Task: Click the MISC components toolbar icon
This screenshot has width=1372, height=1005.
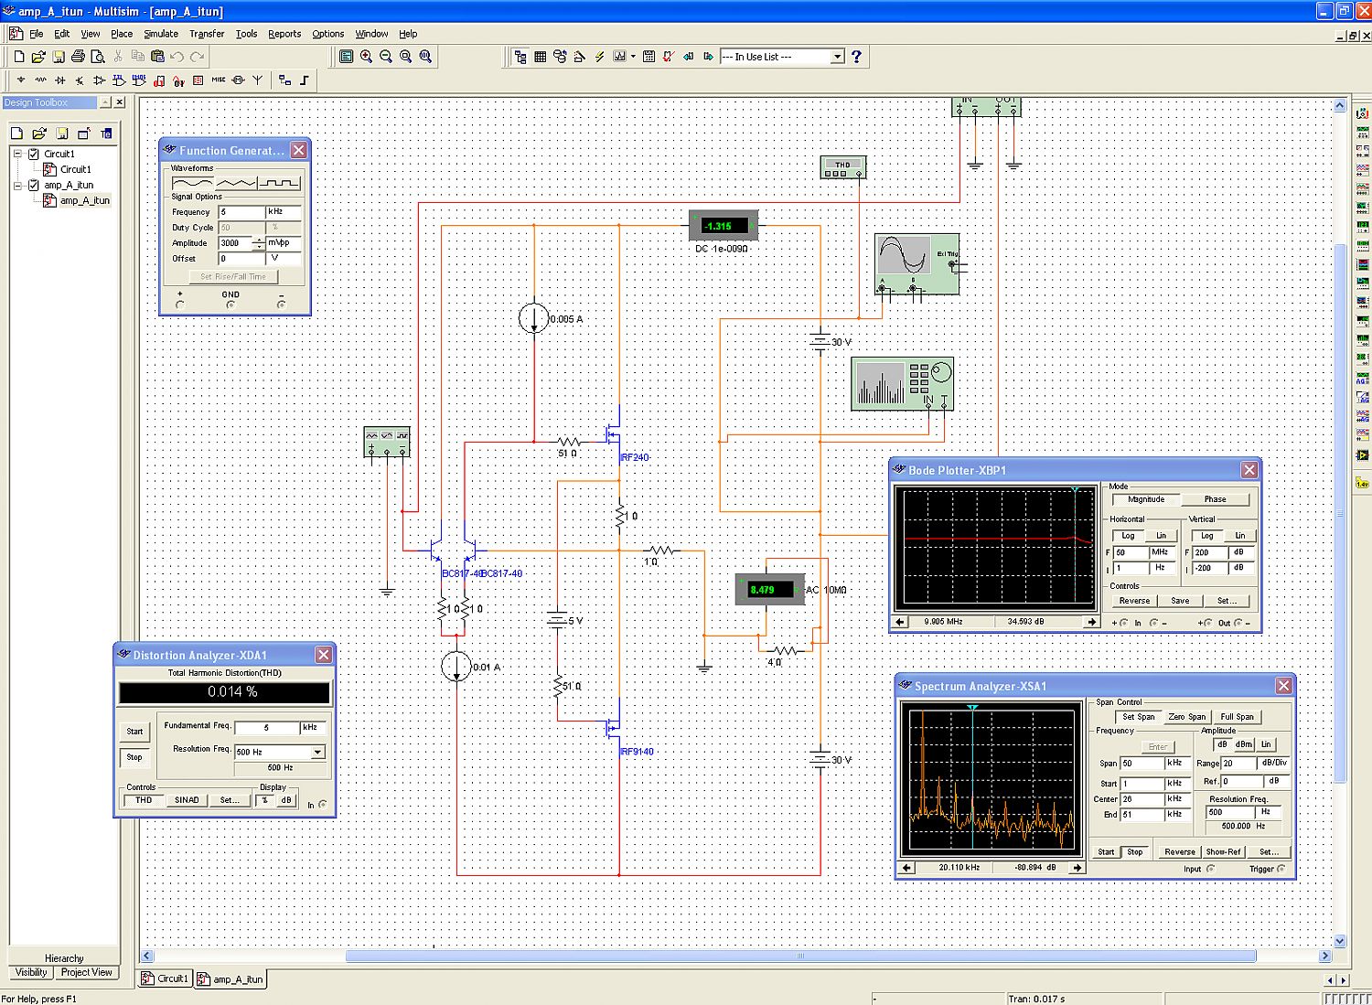Action: (x=219, y=80)
